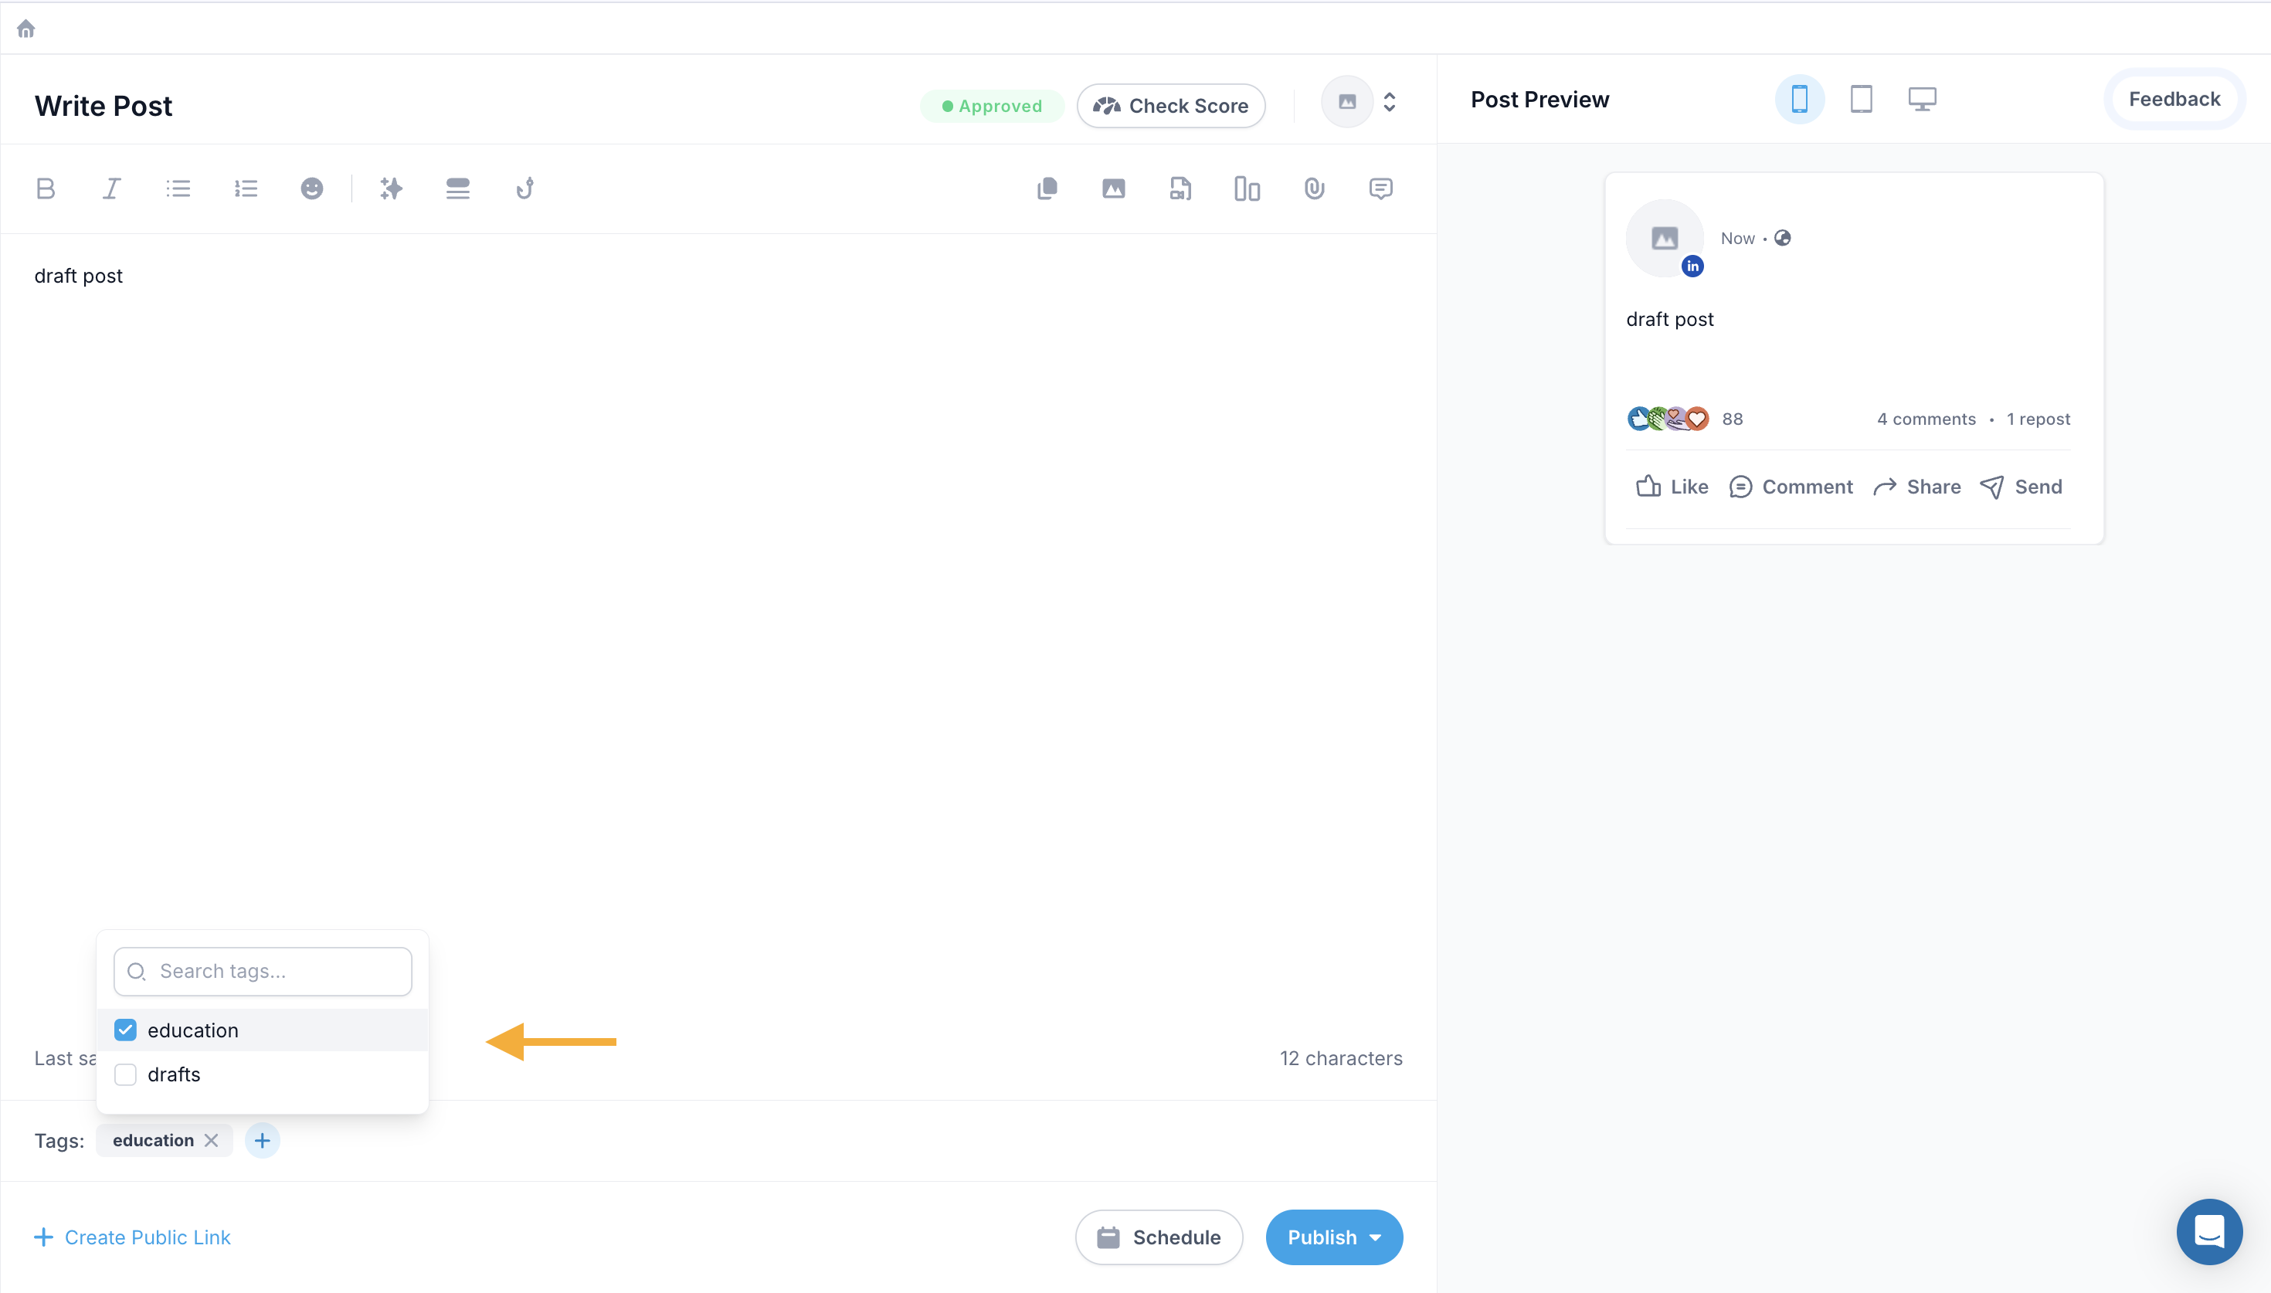Go to home via house icon
The height and width of the screenshot is (1293, 2271).
25,29
